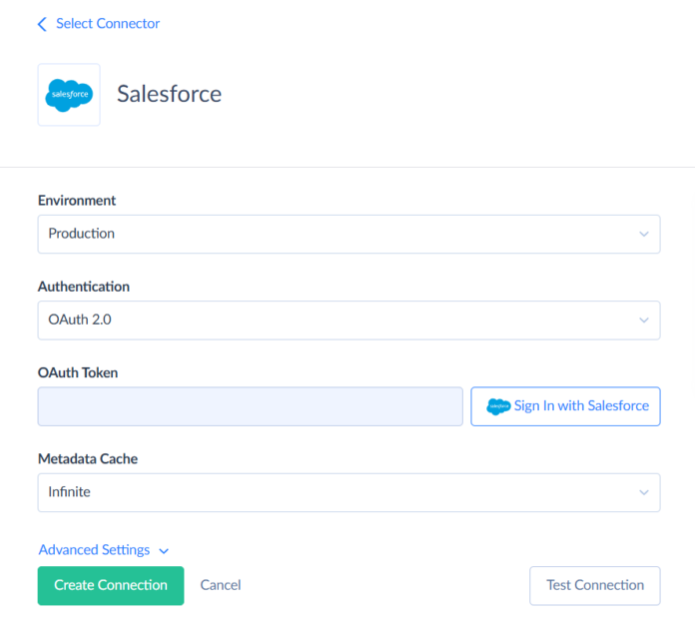Click the Salesforce connector title

tap(169, 95)
